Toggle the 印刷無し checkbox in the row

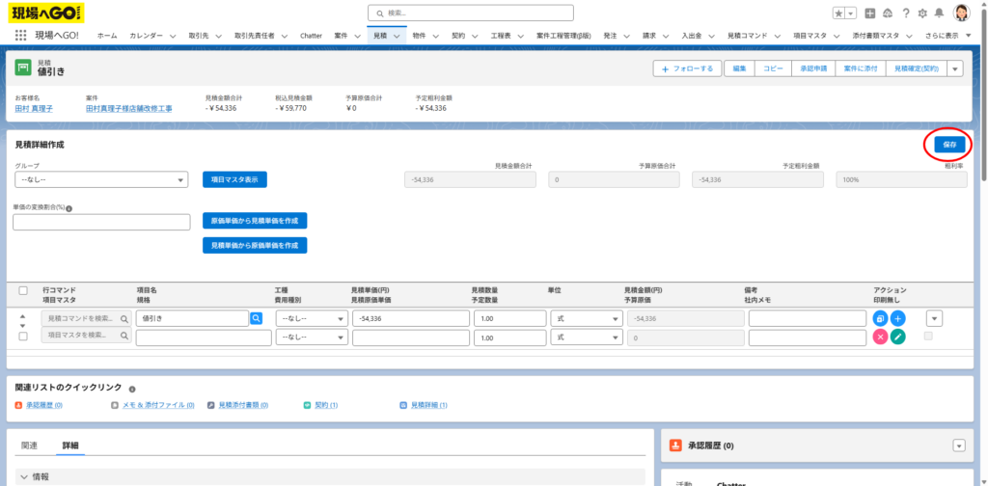click(x=928, y=336)
